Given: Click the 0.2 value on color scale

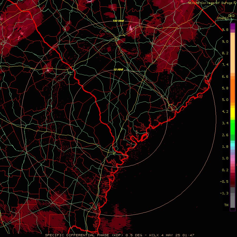Looking at the screenshot, I should 225,170.
